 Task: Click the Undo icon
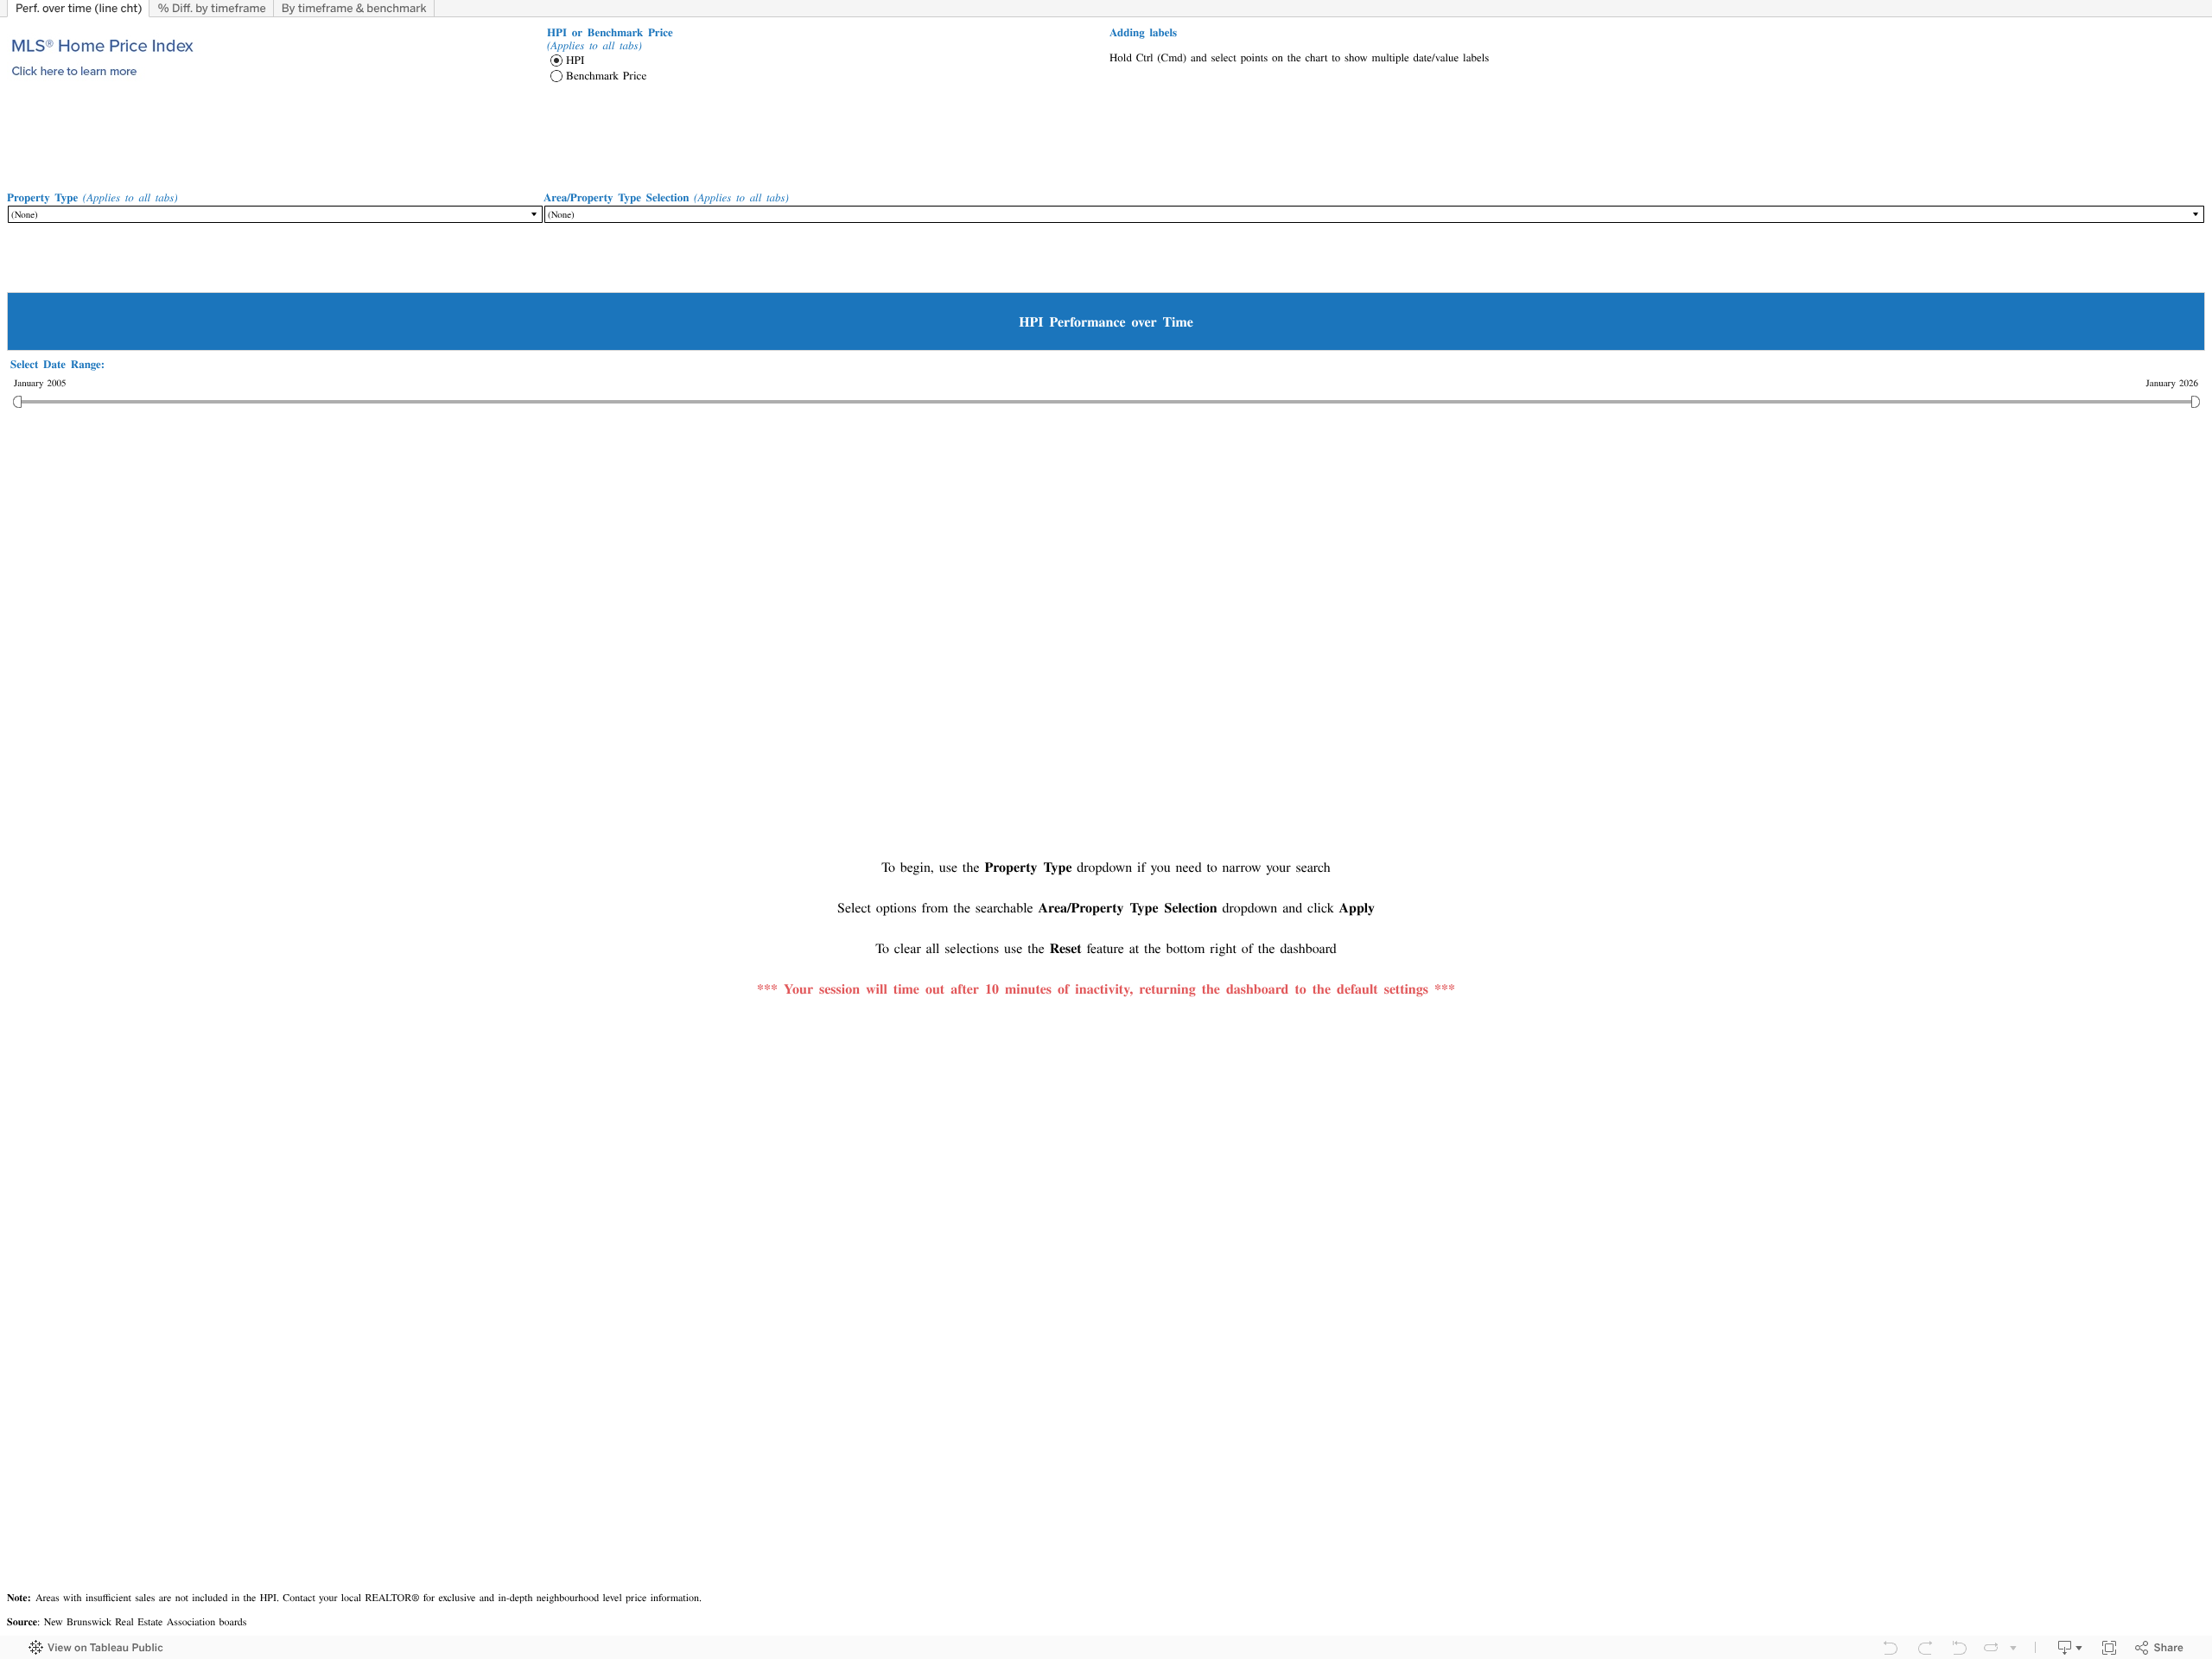tap(1890, 1647)
